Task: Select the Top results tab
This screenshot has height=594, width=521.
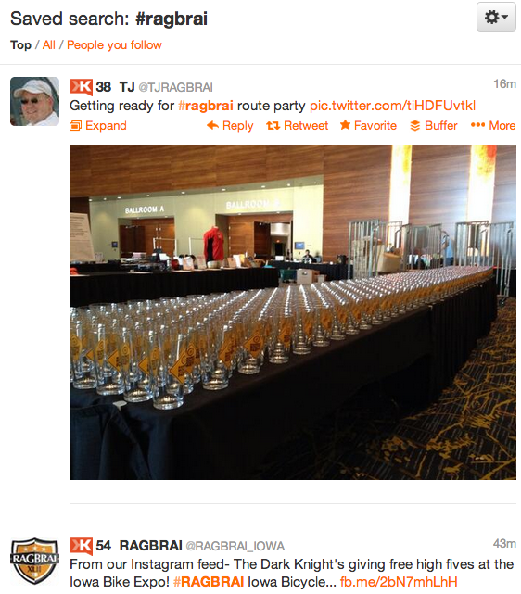Action: pyautogui.click(x=20, y=45)
